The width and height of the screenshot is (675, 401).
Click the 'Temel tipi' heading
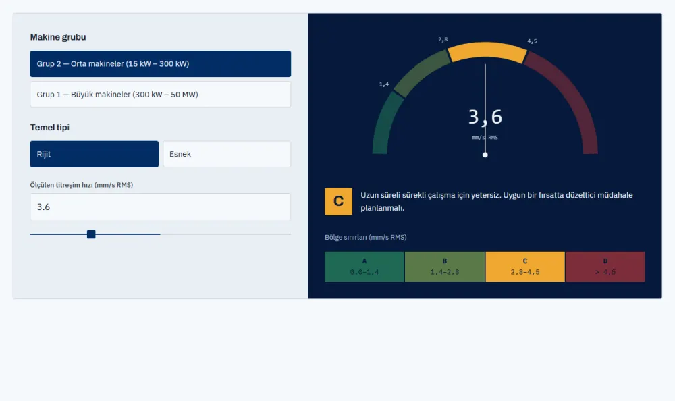[49, 128]
